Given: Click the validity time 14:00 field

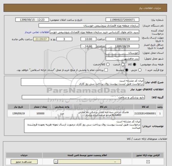Looking at the screenshot, I should [88, 46].
